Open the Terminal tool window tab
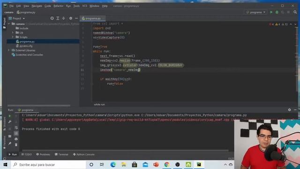The width and height of the screenshot is (300, 169). (x=61, y=154)
